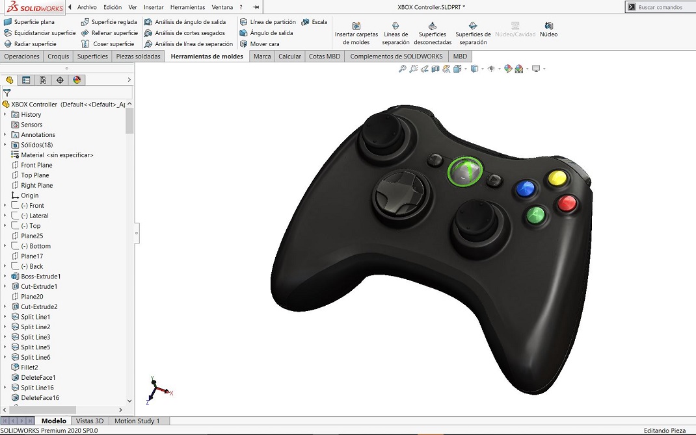Click Insertar carpetas de moldes
This screenshot has width=696, height=435.
click(x=356, y=34)
